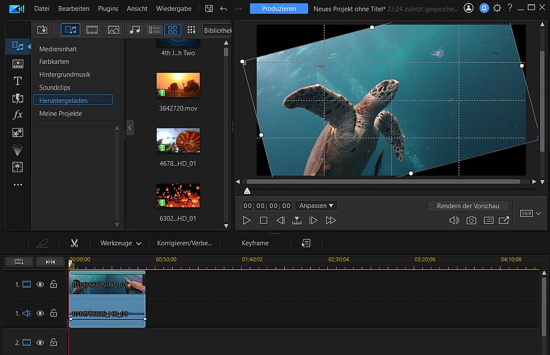The width and height of the screenshot is (550, 355).
Task: Click the preview playback position slider
Action: click(247, 191)
